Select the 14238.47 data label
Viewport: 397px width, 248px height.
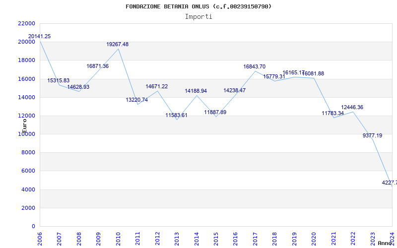(235, 91)
